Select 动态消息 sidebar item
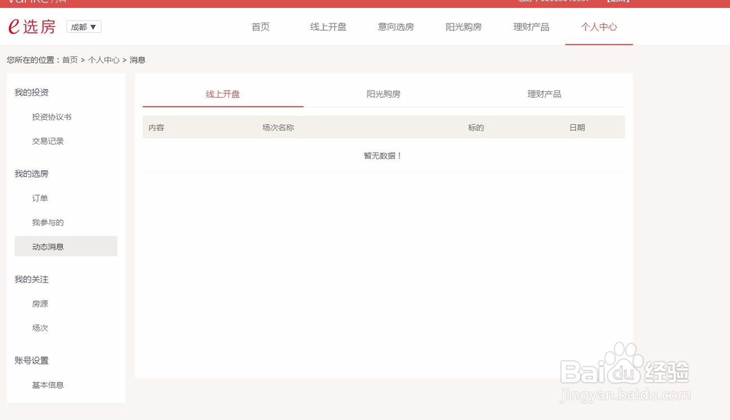The image size is (730, 420). [x=66, y=246]
